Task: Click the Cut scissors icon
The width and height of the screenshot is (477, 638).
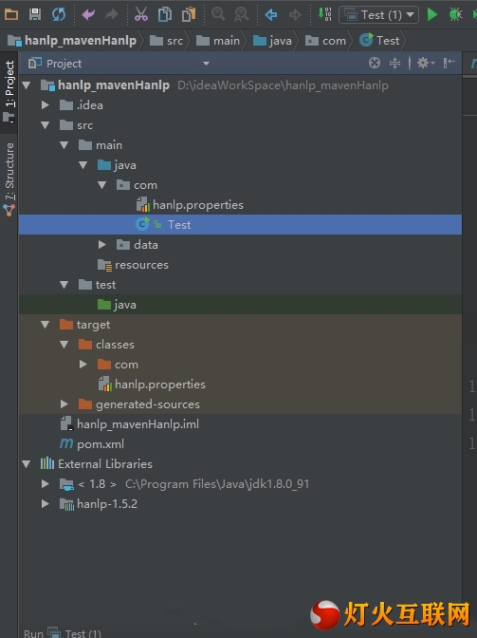Action: pos(141,14)
